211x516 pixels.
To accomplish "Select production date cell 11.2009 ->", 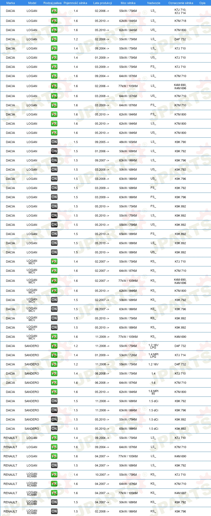I will pyautogui.click(x=102, y=337).
